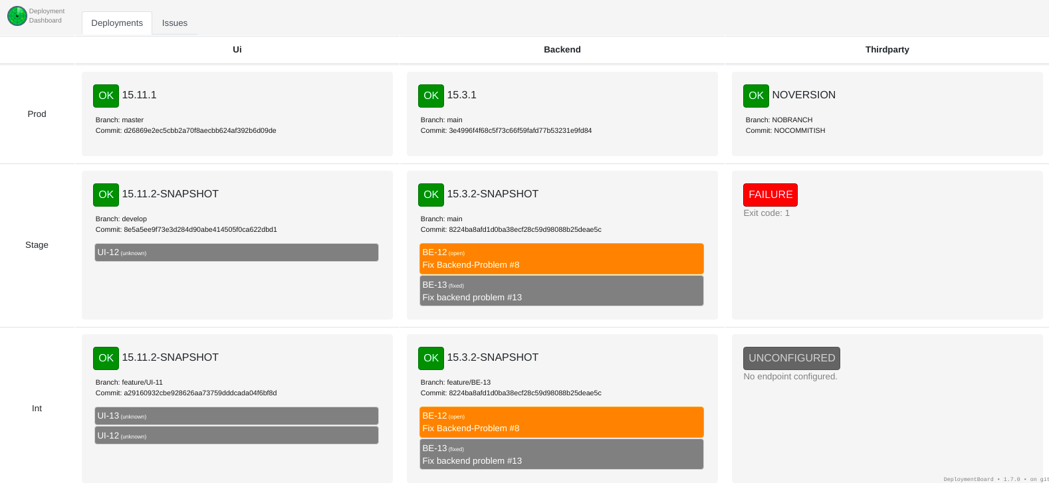Click OK badge for Prod Backend 15.3.1

pyautogui.click(x=431, y=96)
